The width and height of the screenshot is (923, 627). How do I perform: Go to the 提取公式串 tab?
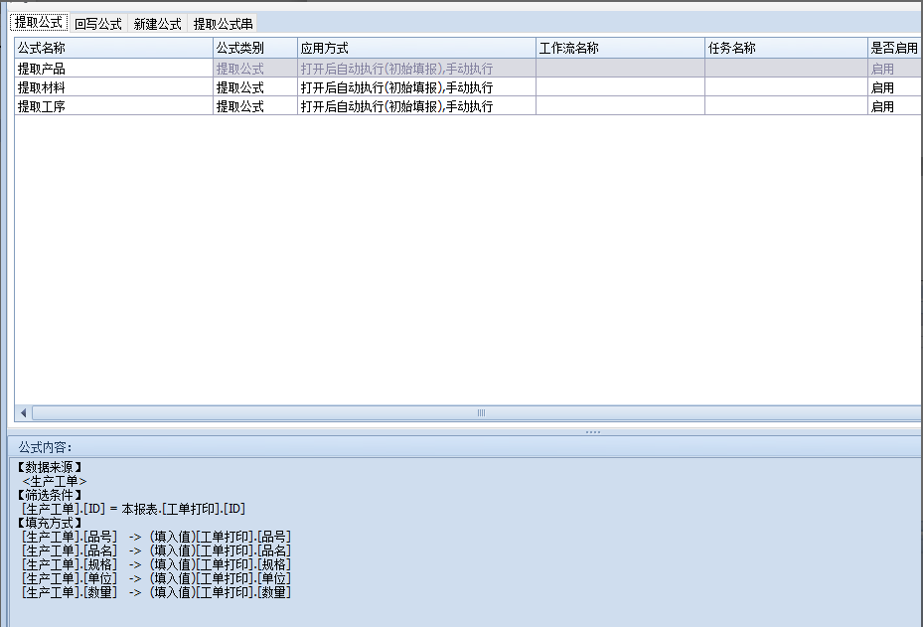click(x=223, y=24)
